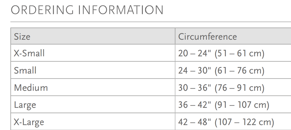291x130 pixels.
Task: Click the Large size cell
Action: click(x=93, y=104)
